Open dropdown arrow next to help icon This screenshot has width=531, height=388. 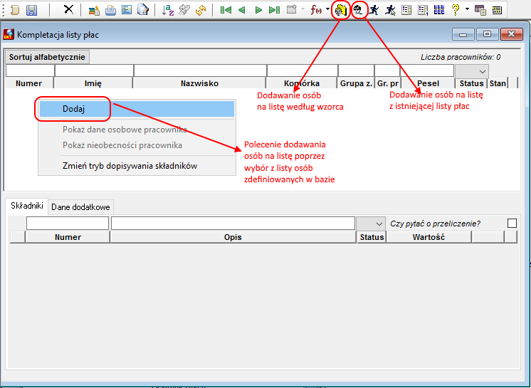point(468,9)
